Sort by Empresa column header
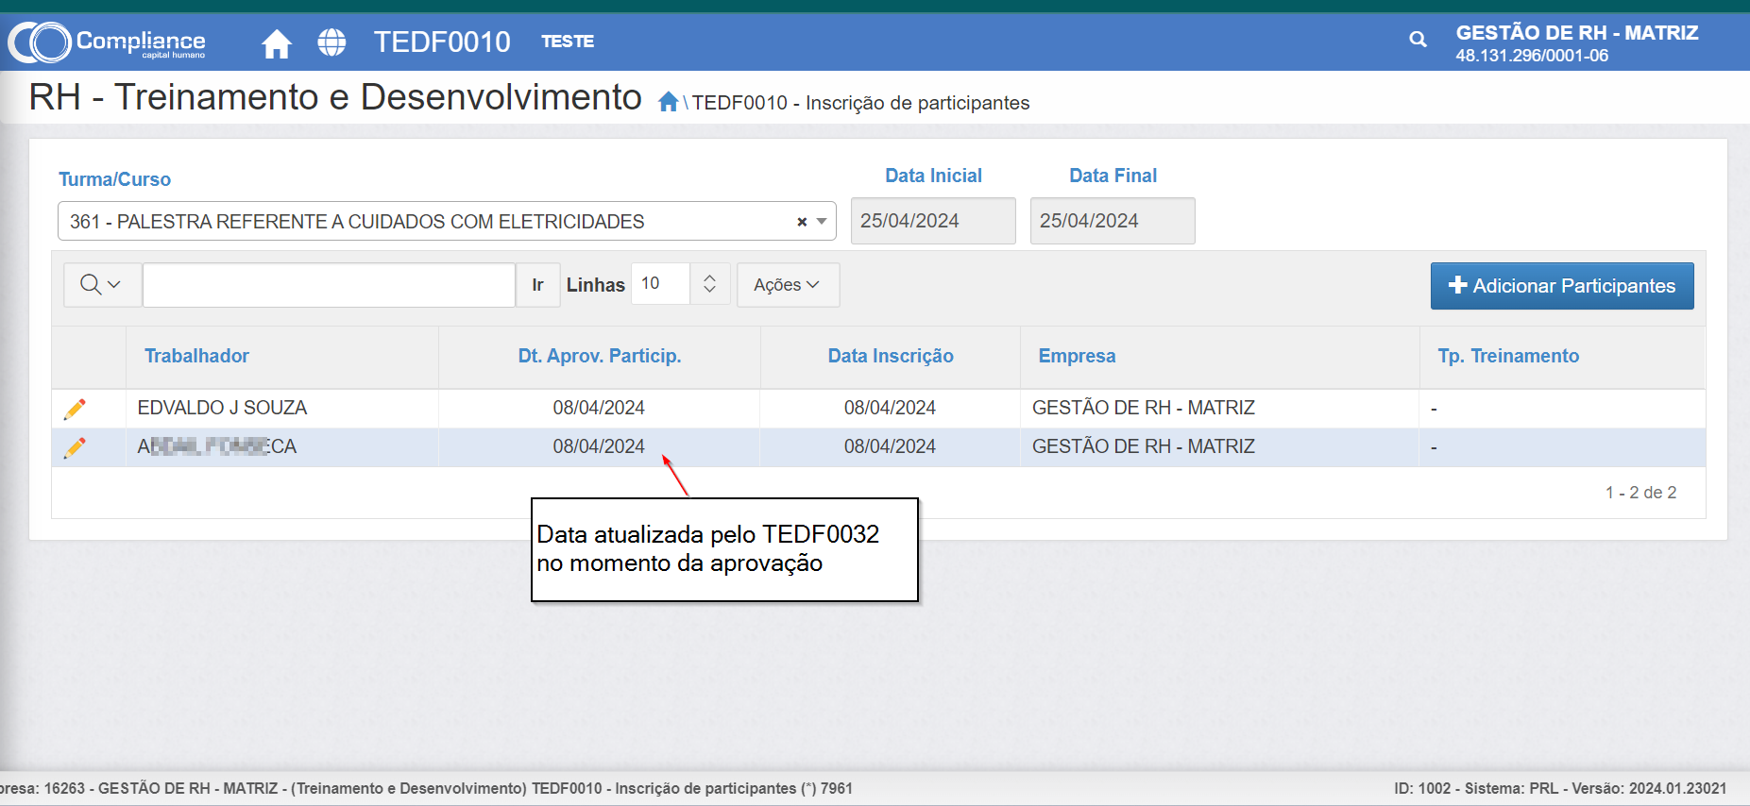 tap(1077, 356)
